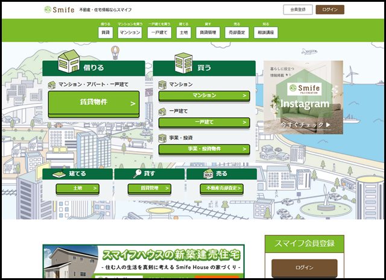Open the 土地 button under 建てる
The width and height of the screenshot is (386, 280).
(78, 189)
